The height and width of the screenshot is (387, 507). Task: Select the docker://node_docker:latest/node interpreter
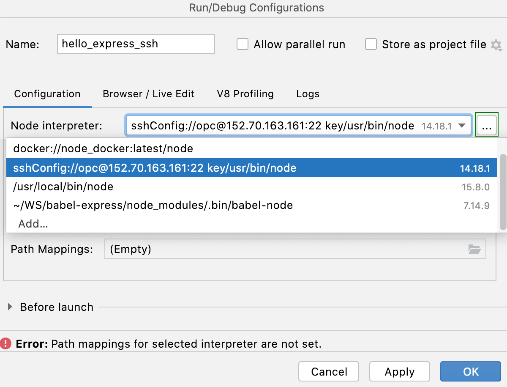point(104,148)
